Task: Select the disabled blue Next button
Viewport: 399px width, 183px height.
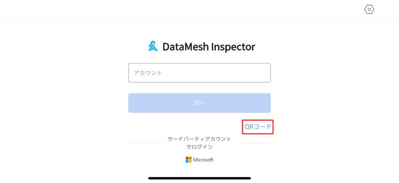Action: [199, 103]
